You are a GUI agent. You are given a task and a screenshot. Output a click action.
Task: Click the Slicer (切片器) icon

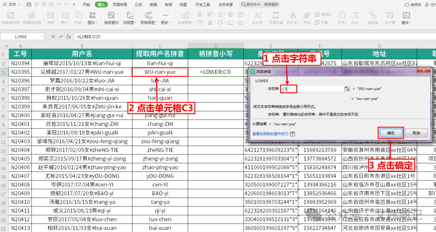coord(390,18)
